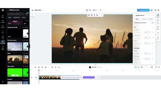Screen dimensions: 161x90
Task: Toggle Correção de cor de IA switch
Action: (x=152, y=23)
